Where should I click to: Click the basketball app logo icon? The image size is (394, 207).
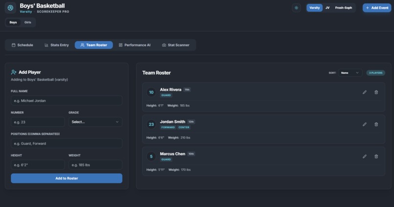pos(10,8)
